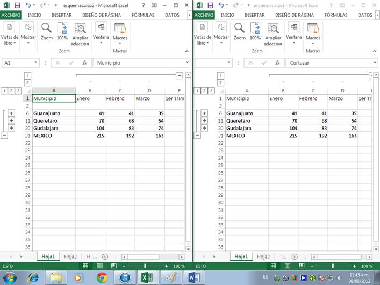This screenshot has width=380, height=285.
Task: Click Zoom magnifier icon in left window
Action: pyautogui.click(x=47, y=29)
